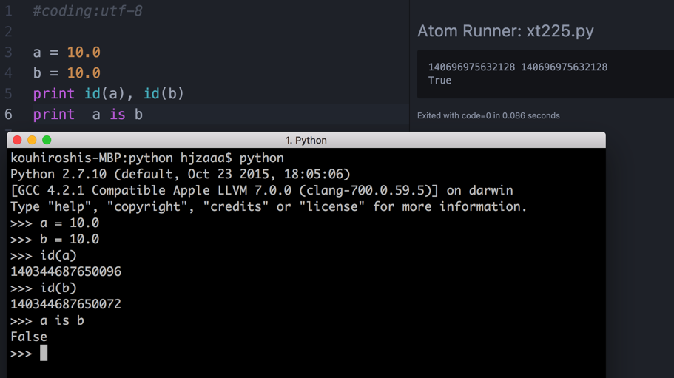Click the value 140344687650096 in terminal
This screenshot has height=378, width=674.
tap(66, 272)
